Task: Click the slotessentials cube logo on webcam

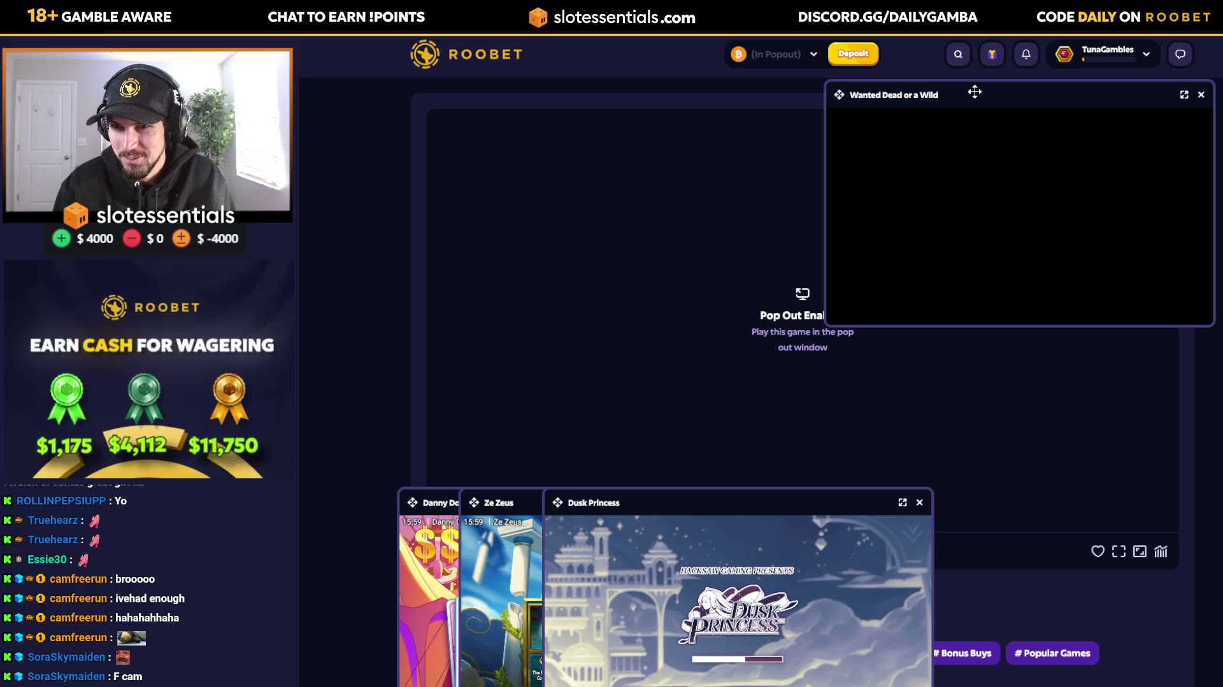Action: (76, 216)
